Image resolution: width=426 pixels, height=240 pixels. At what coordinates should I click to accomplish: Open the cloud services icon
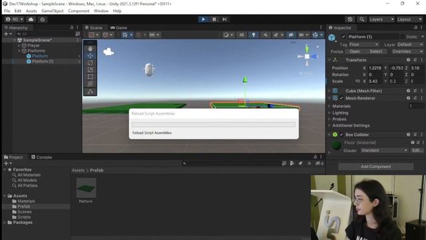[31, 19]
